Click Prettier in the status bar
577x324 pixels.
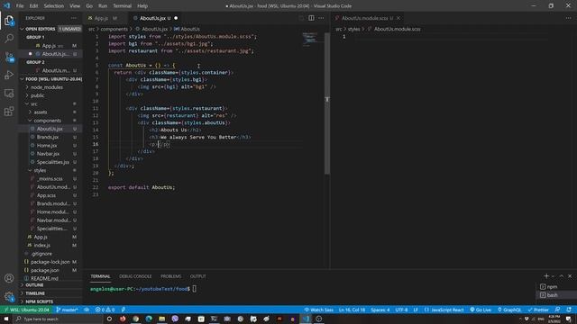(x=538, y=310)
